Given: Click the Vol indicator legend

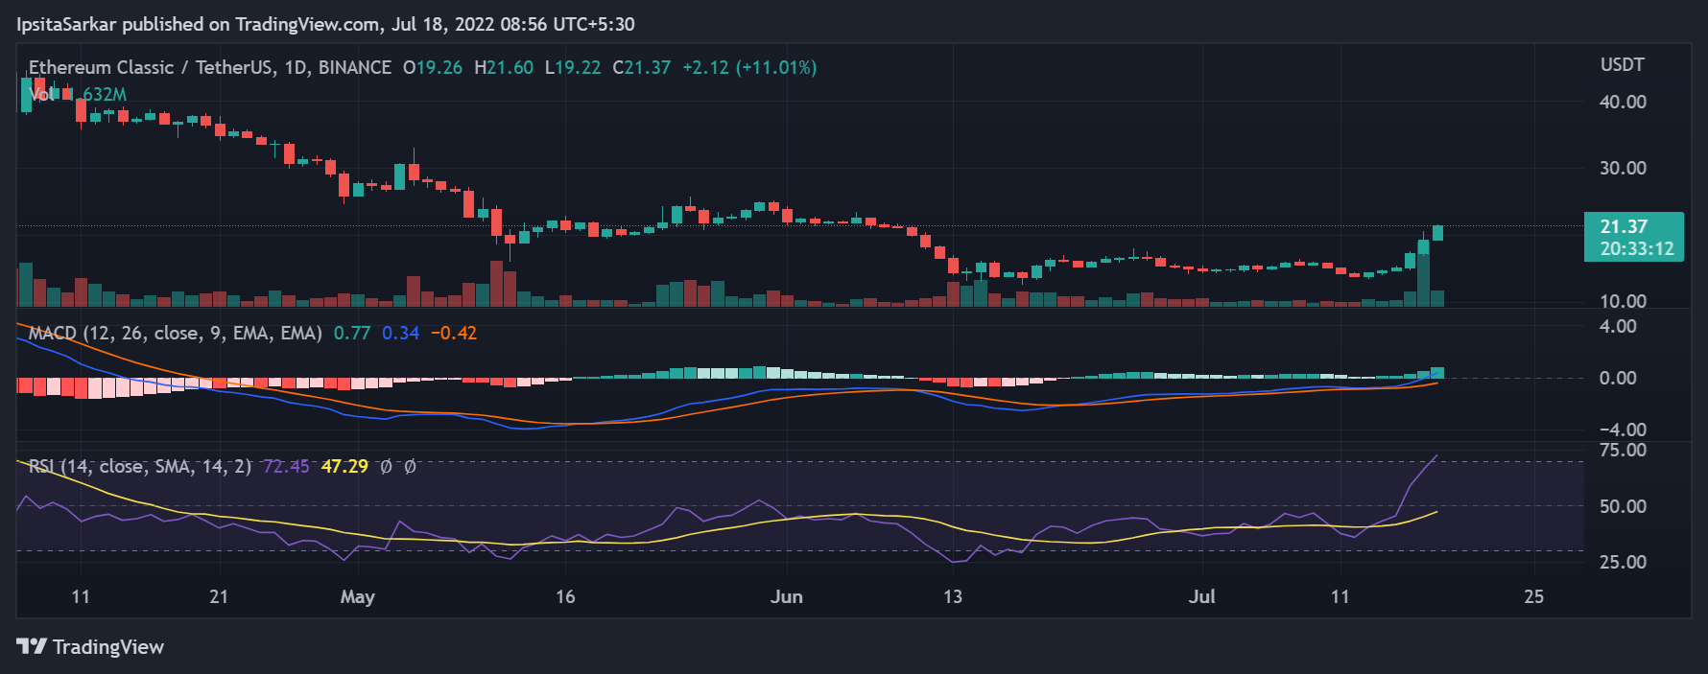Looking at the screenshot, I should tap(78, 94).
